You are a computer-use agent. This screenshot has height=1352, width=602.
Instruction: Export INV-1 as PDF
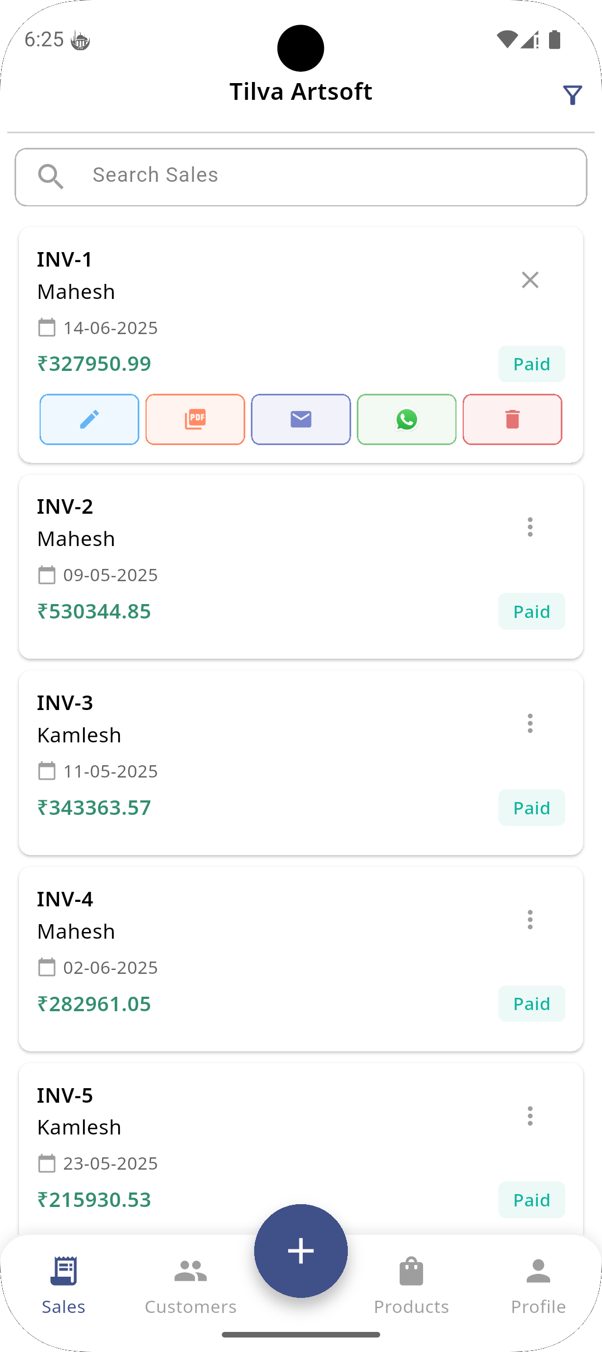tap(195, 419)
